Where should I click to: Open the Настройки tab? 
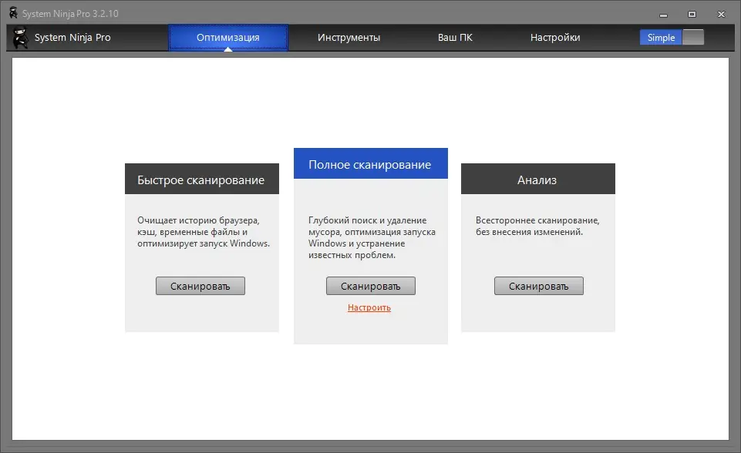pos(554,36)
